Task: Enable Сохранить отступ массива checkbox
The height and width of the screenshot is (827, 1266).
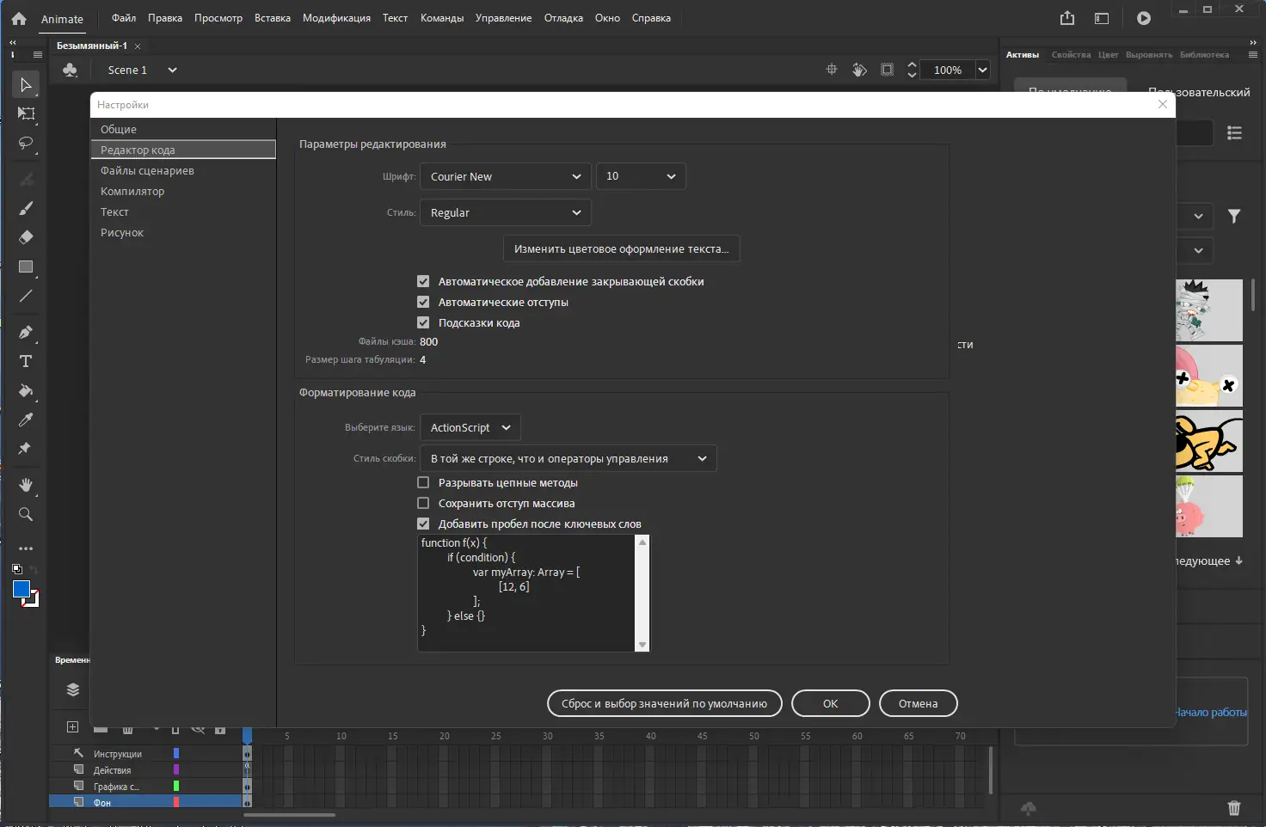Action: (423, 503)
